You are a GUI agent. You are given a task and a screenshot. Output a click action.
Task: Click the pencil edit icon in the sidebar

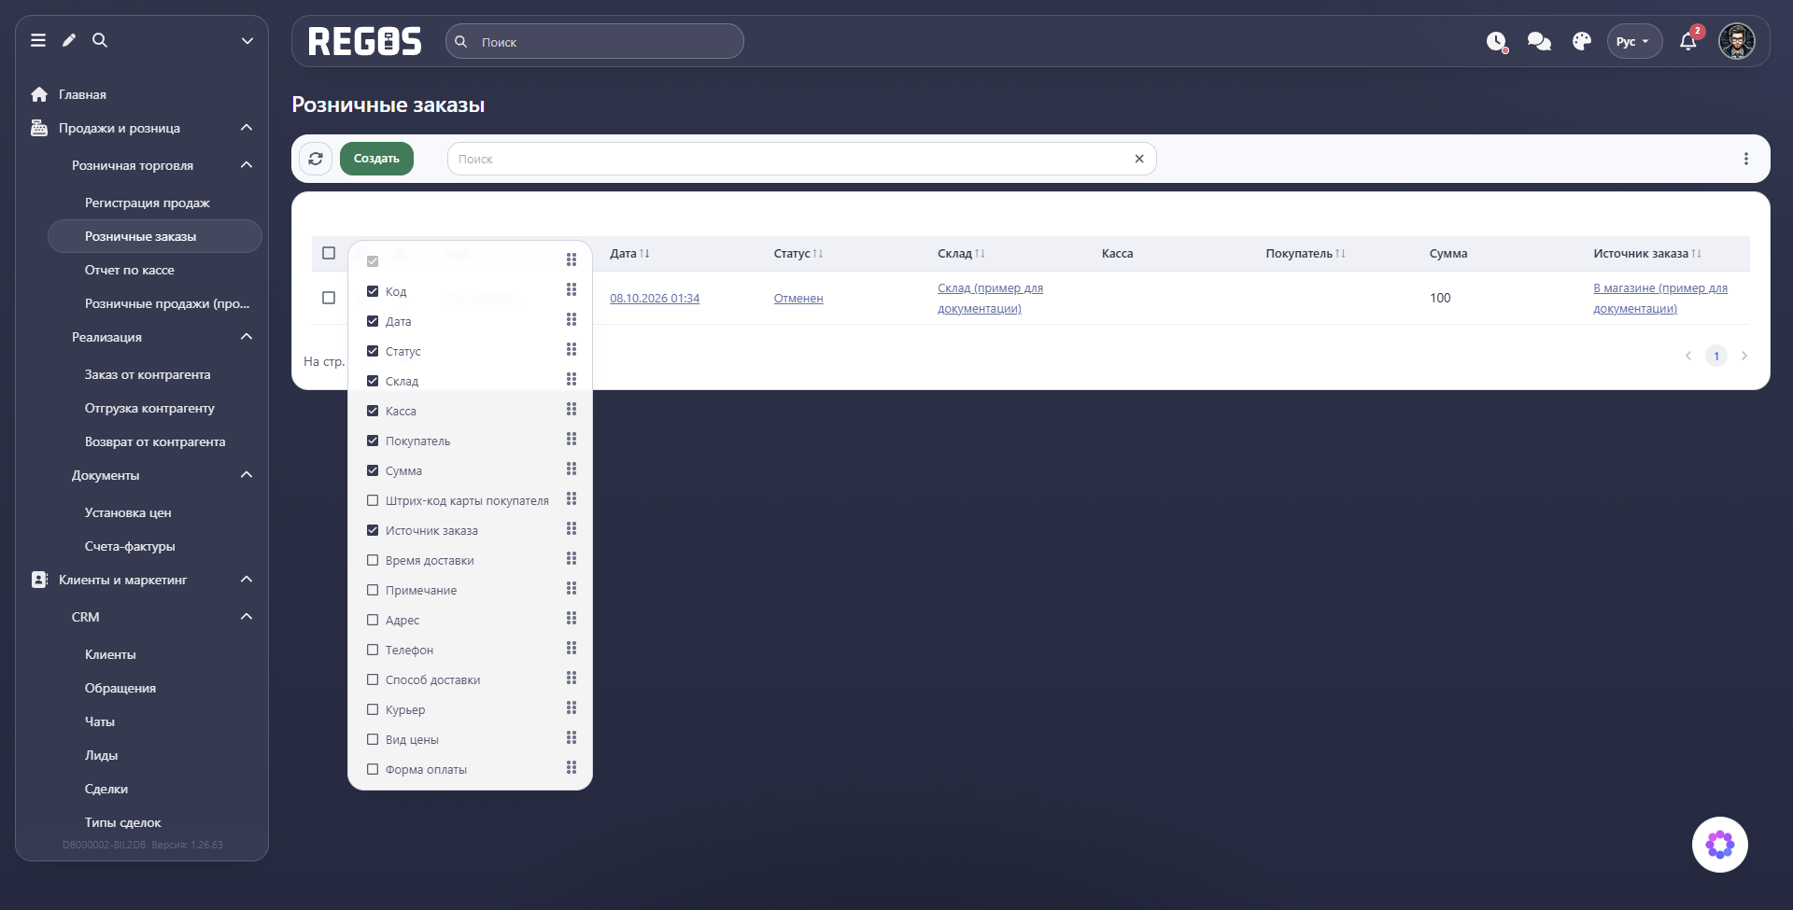[69, 40]
